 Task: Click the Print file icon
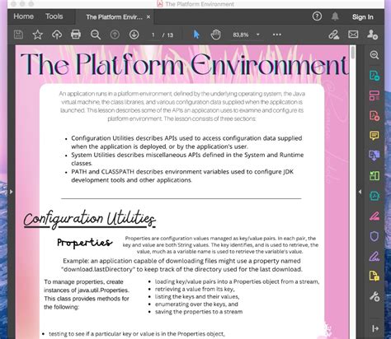tap(76, 35)
